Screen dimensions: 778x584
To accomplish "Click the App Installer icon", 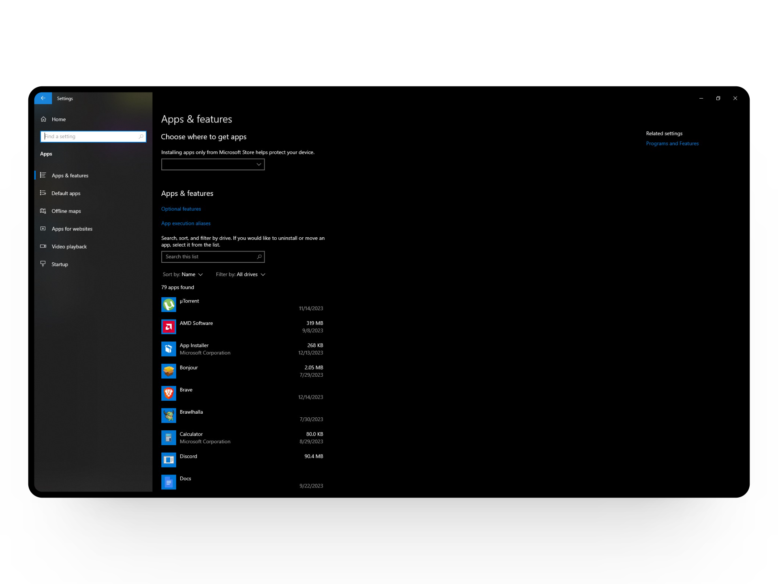I will 169,349.
